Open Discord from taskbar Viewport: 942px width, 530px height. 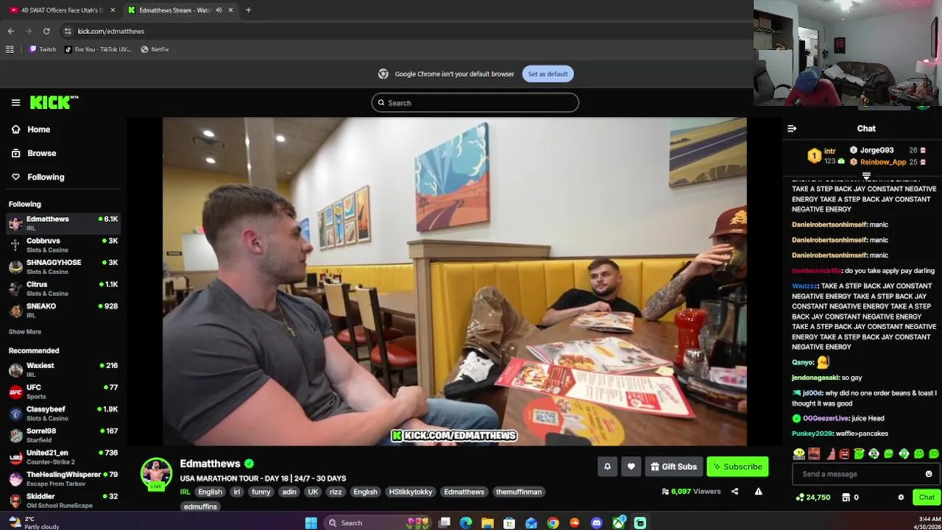click(597, 523)
